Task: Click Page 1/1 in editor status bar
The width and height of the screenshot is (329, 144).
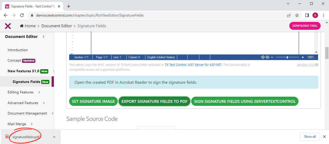Action: (x=102, y=57)
